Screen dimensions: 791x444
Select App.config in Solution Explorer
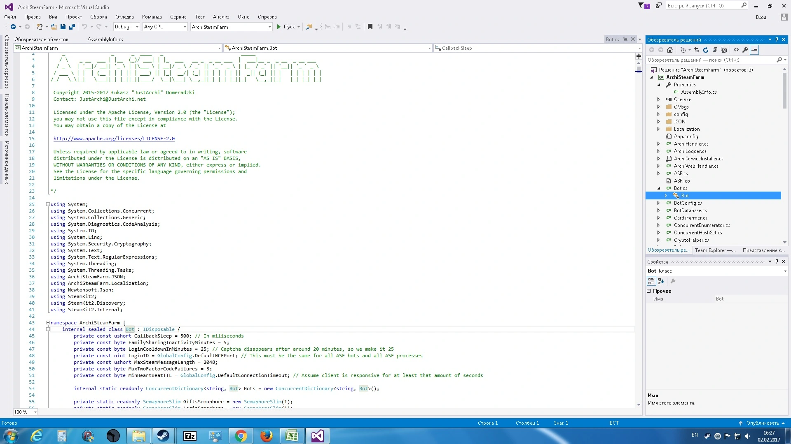coord(686,136)
